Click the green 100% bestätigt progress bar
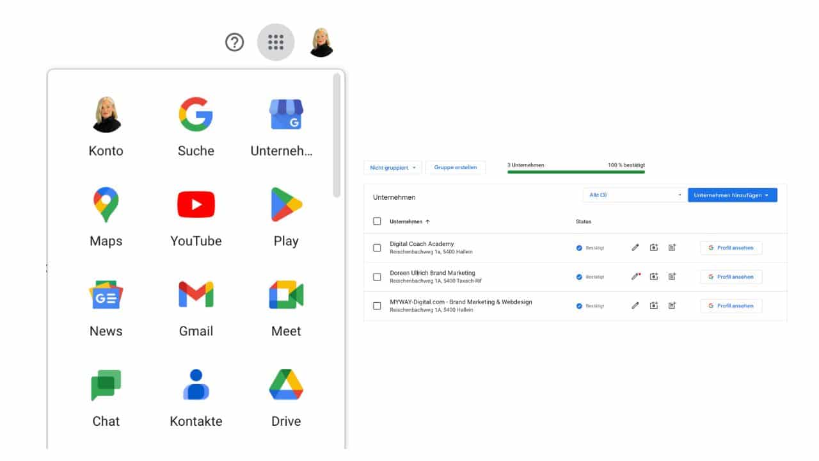This screenshot has height=461, width=819. tap(576, 173)
